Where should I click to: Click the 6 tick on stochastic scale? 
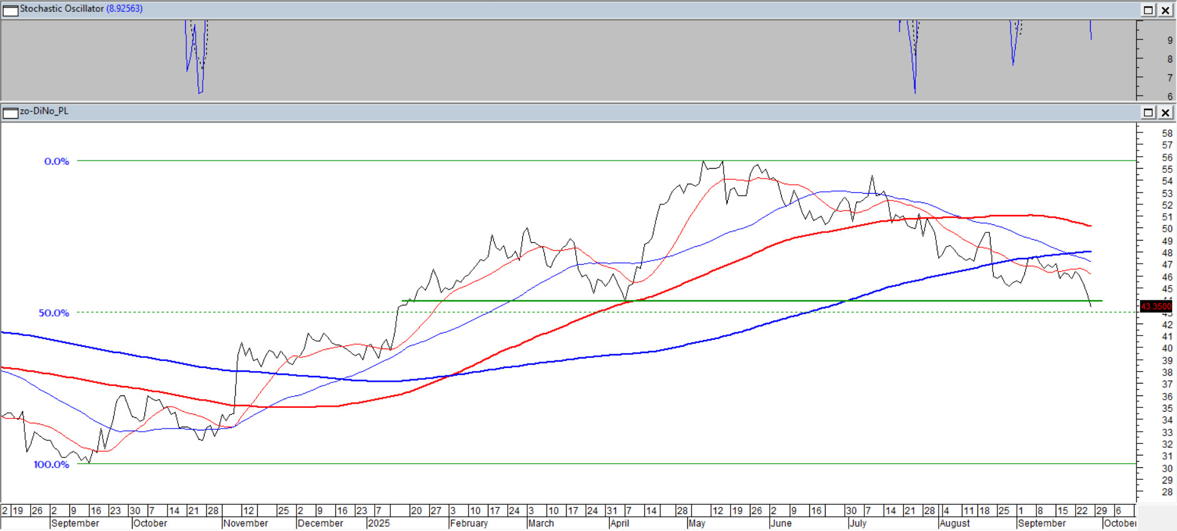click(1170, 96)
